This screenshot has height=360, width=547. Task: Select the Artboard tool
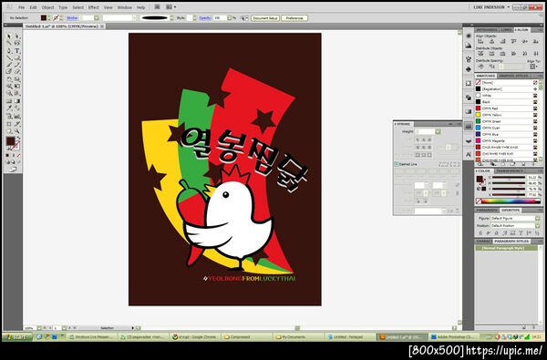[x=9, y=124]
